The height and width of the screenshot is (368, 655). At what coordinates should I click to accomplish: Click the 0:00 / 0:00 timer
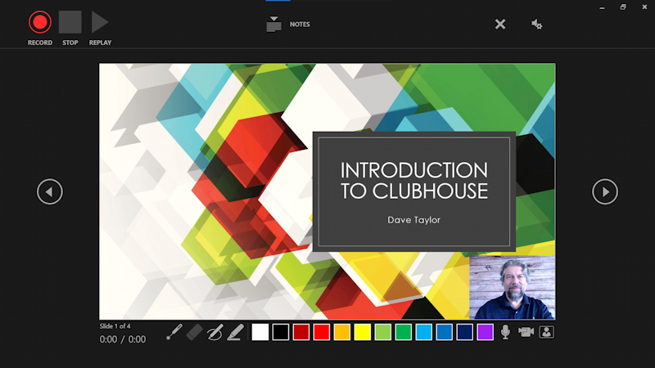point(123,339)
